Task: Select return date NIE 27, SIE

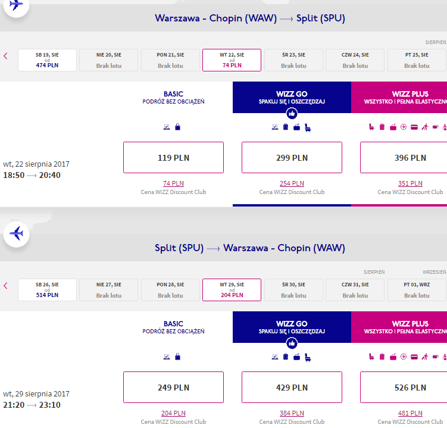Action: tap(108, 290)
